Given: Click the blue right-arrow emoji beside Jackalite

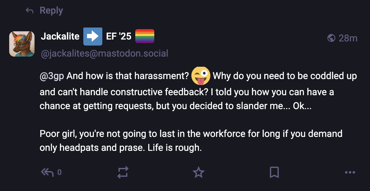Looking at the screenshot, I should 92,37.
